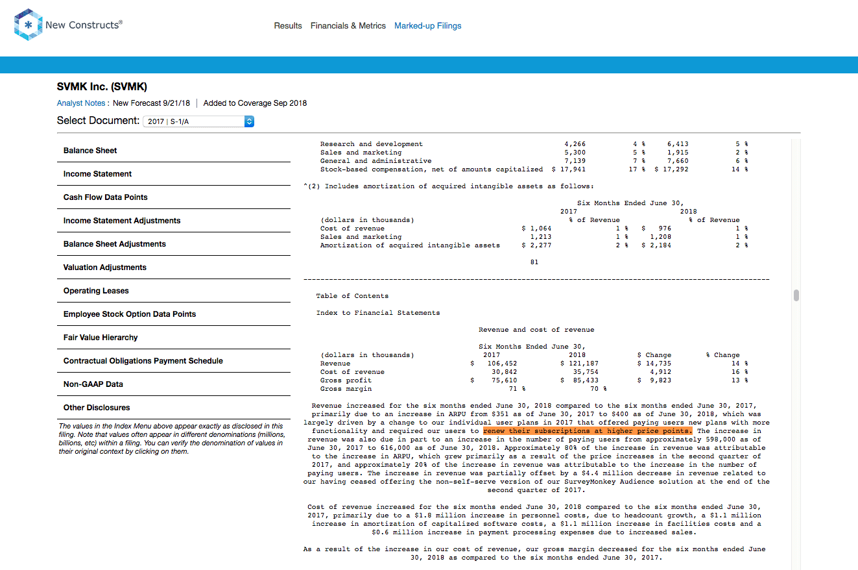858x570 pixels.
Task: Click 2018 revenue value $ 121,187
Action: coord(579,364)
